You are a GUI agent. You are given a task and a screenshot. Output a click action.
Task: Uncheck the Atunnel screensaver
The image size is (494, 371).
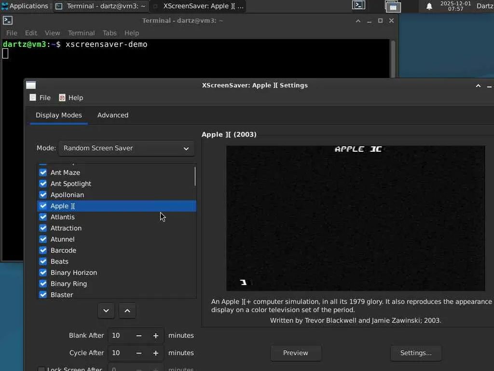[x=43, y=239]
